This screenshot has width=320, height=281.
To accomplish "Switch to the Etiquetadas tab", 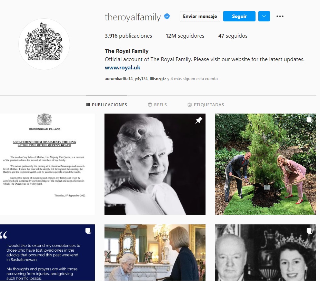I will [206, 105].
